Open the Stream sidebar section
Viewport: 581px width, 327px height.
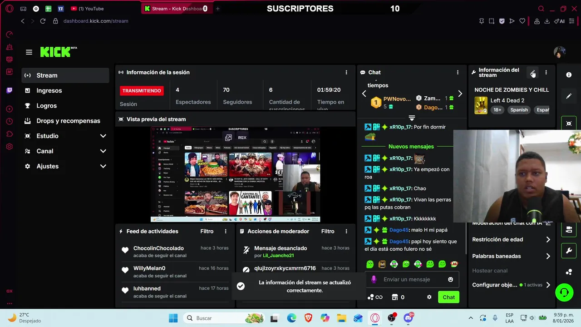(x=65, y=75)
